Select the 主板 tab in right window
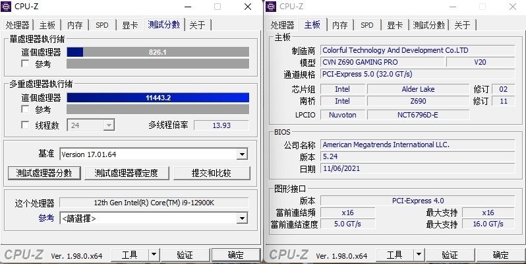Screen dimensions: 526x264 click(x=312, y=24)
